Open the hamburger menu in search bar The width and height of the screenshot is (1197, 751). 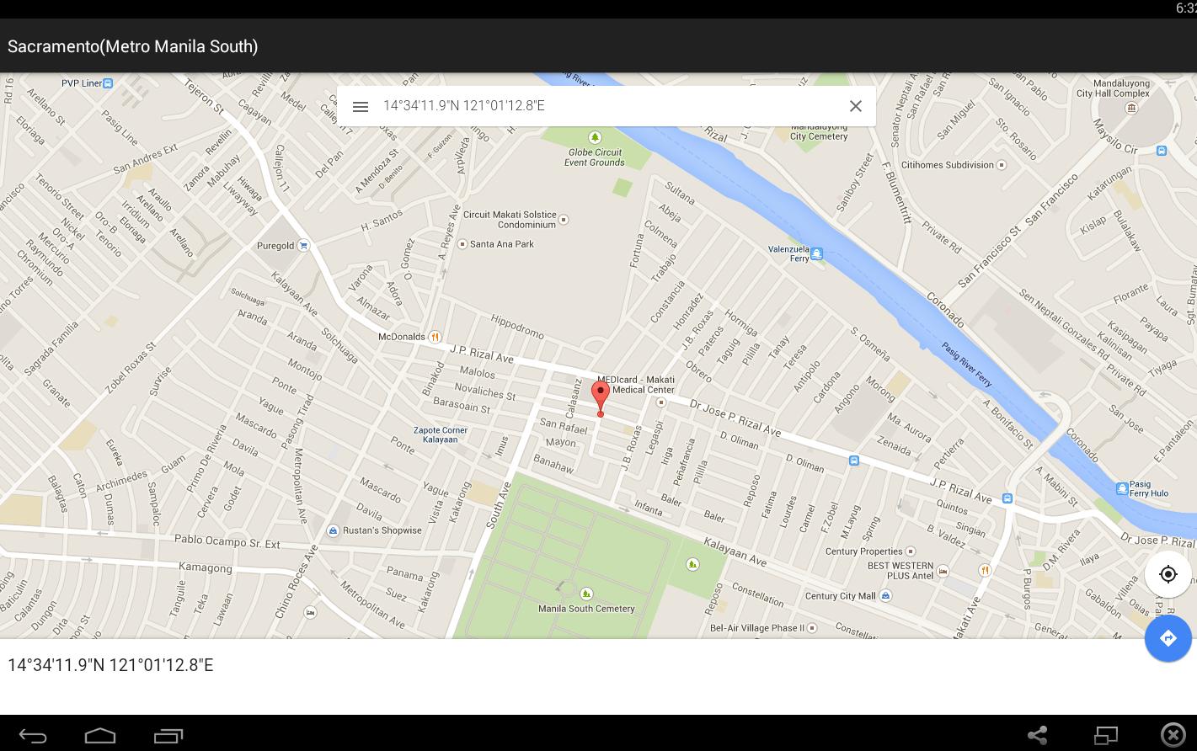pyautogui.click(x=361, y=106)
